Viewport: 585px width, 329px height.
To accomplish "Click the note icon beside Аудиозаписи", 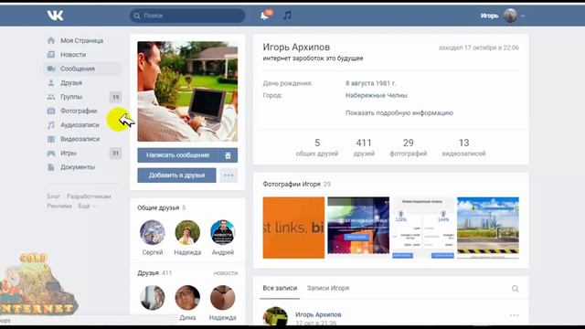I will pyautogui.click(x=51, y=125).
